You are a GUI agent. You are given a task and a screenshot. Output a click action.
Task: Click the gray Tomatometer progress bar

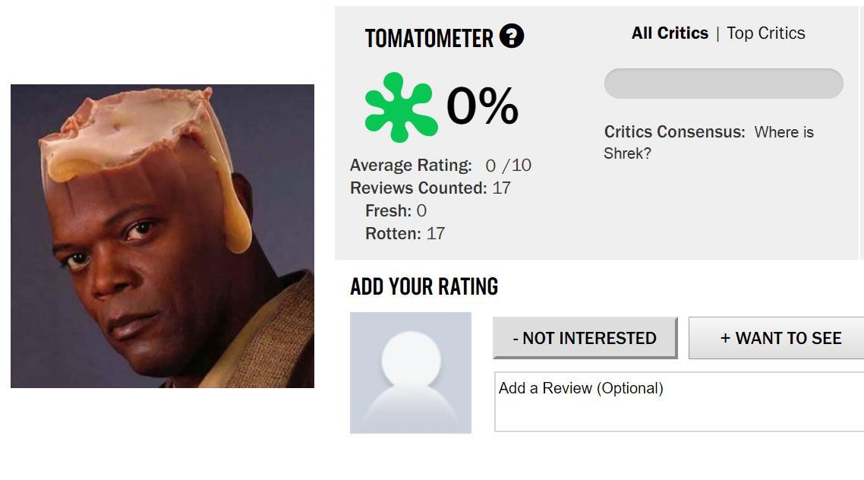click(723, 84)
